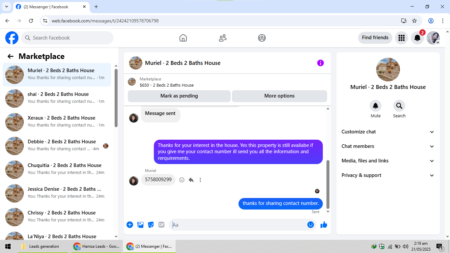Mute this chat with the bell icon
Viewport: 450px width, 253px height.
coord(376,106)
